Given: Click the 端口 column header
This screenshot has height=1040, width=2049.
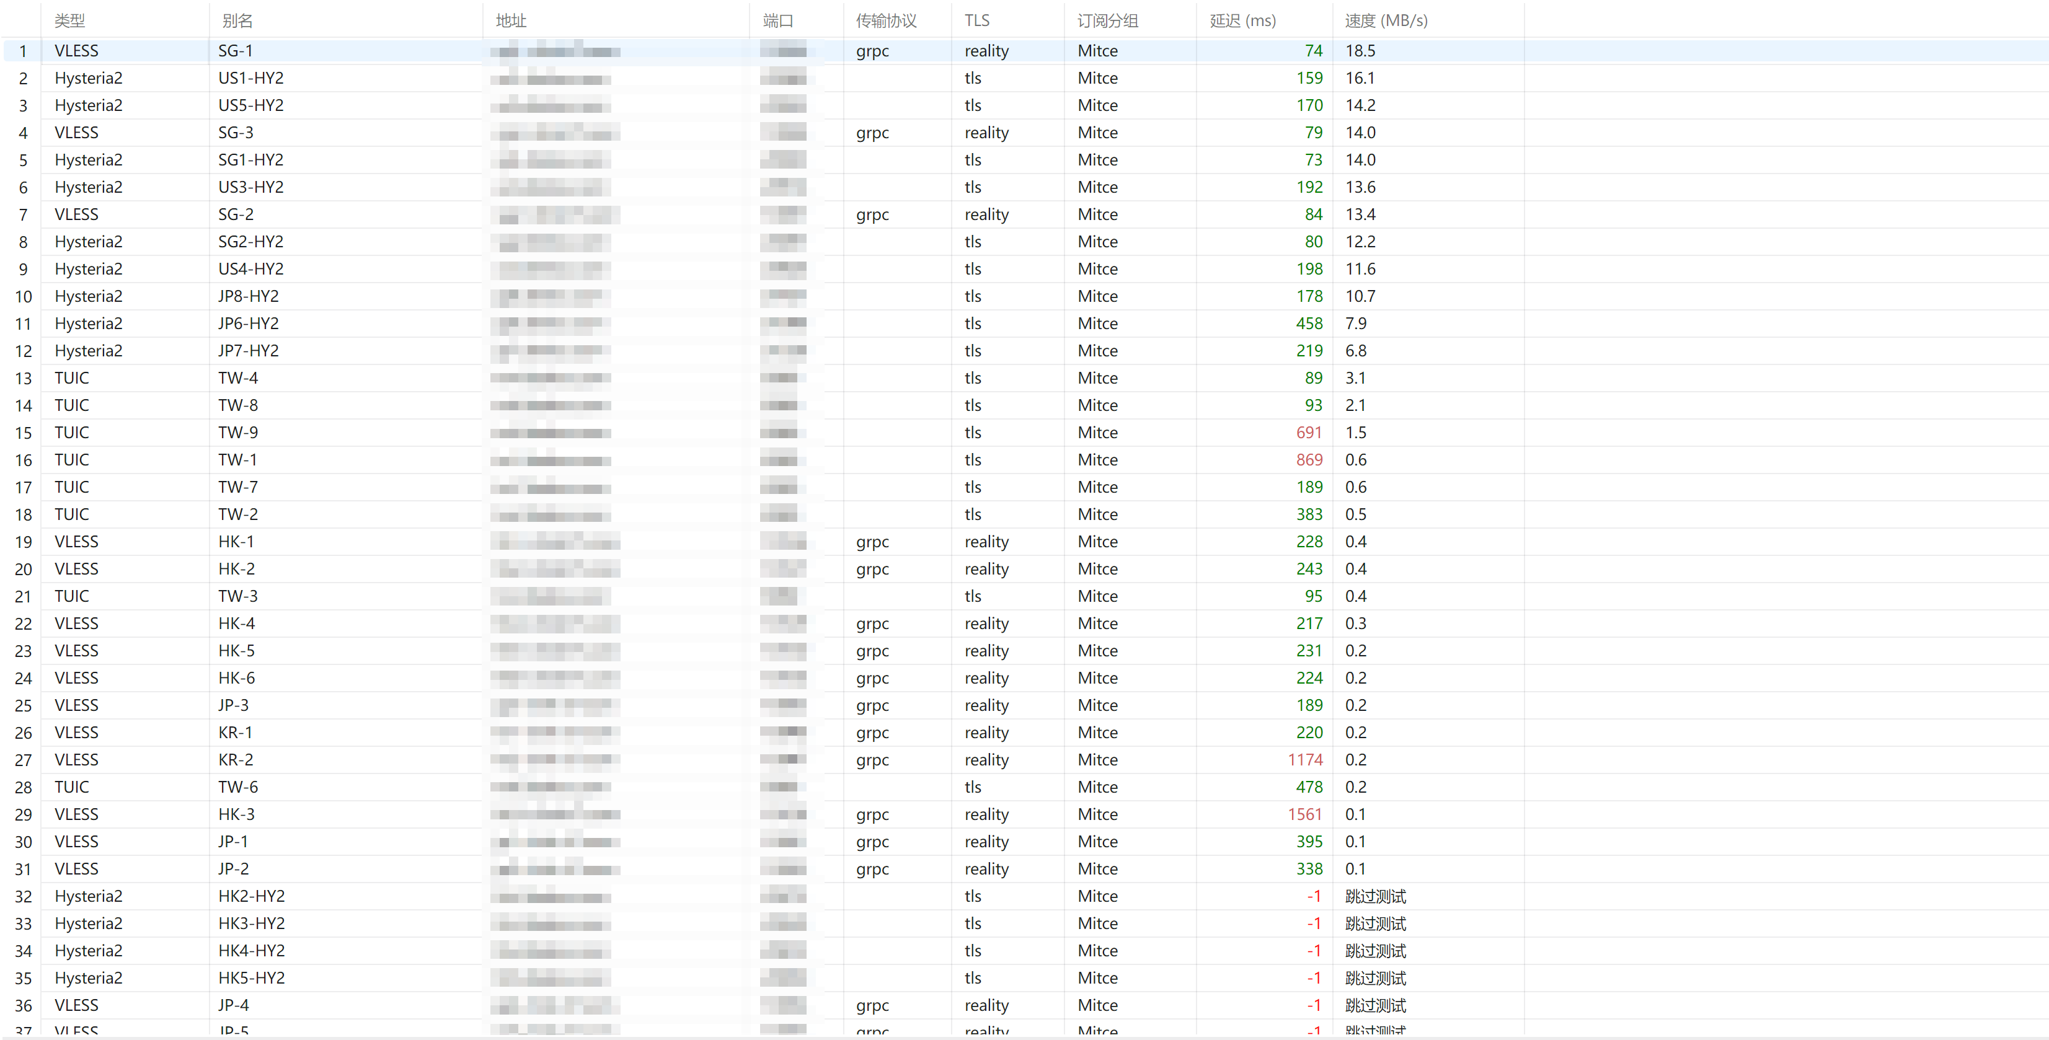Looking at the screenshot, I should 796,20.
